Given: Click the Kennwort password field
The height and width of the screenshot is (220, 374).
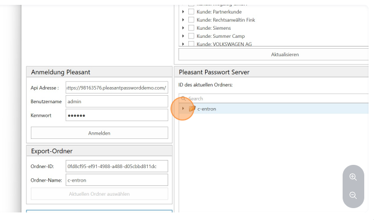Looking at the screenshot, I should [116, 115].
